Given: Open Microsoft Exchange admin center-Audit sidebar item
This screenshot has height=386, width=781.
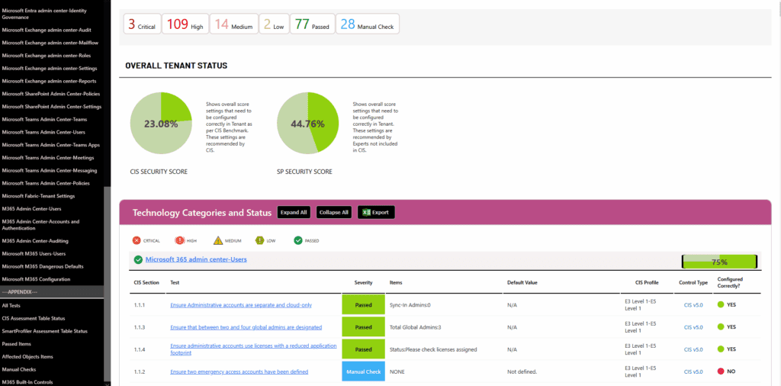Looking at the screenshot, I should click(47, 30).
